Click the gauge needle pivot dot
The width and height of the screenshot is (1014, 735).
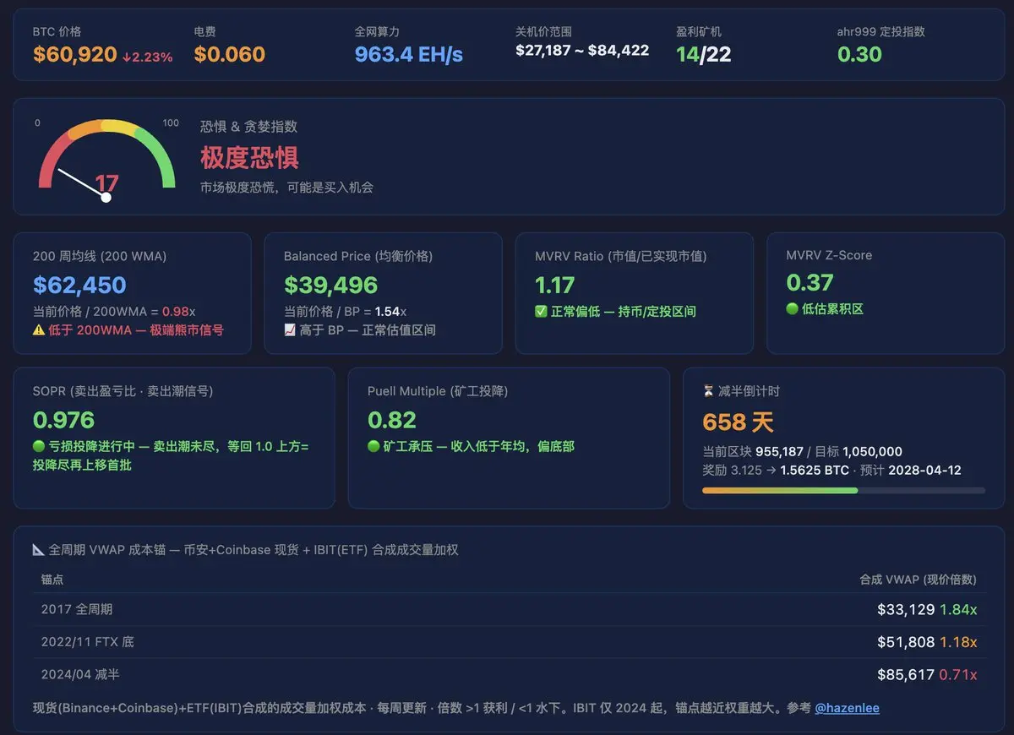[106, 198]
